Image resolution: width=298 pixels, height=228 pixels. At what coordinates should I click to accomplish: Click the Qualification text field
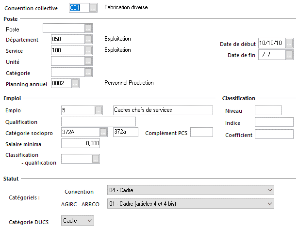click(x=99, y=122)
